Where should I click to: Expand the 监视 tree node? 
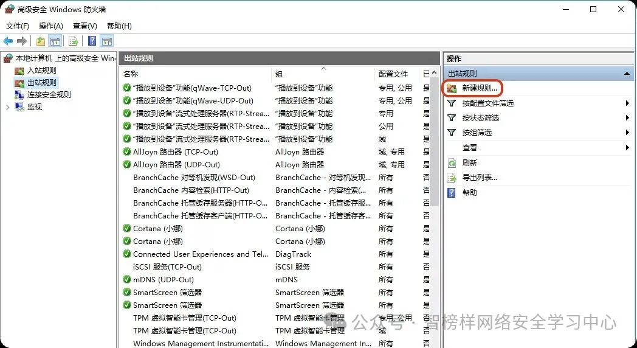coord(8,107)
